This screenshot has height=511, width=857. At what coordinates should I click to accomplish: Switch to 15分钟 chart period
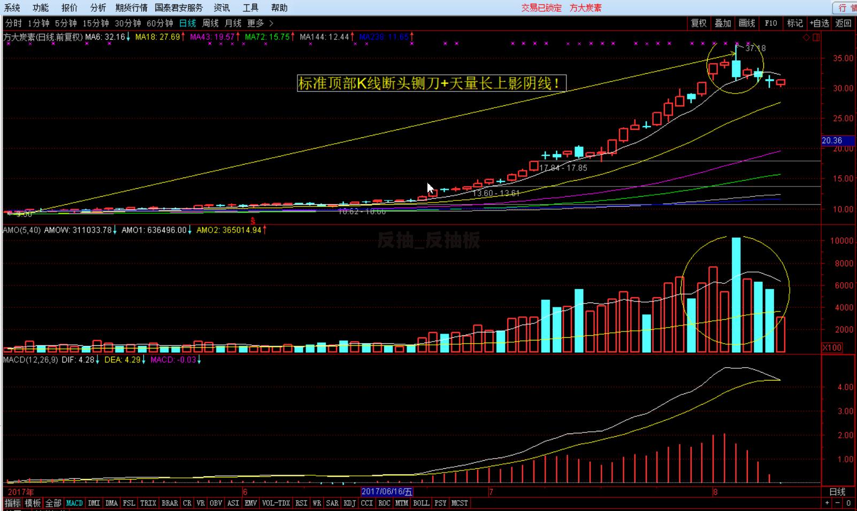point(96,23)
